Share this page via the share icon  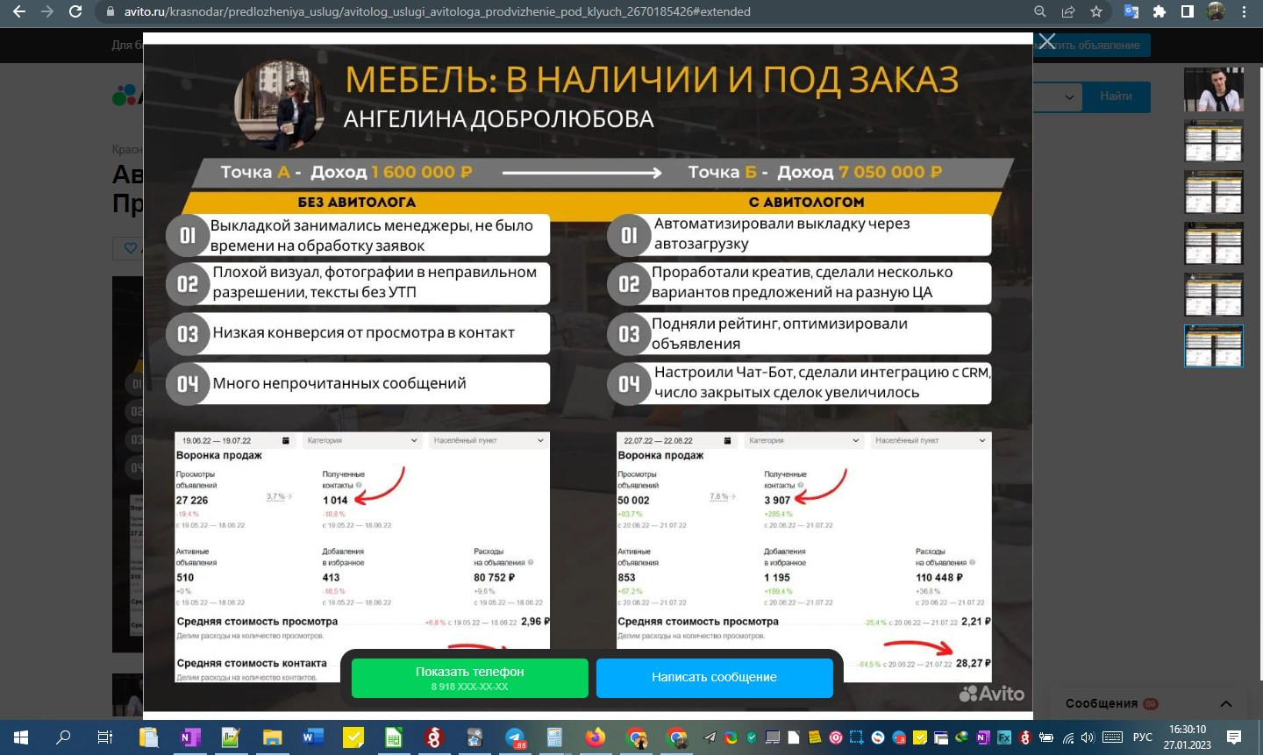(x=1068, y=12)
